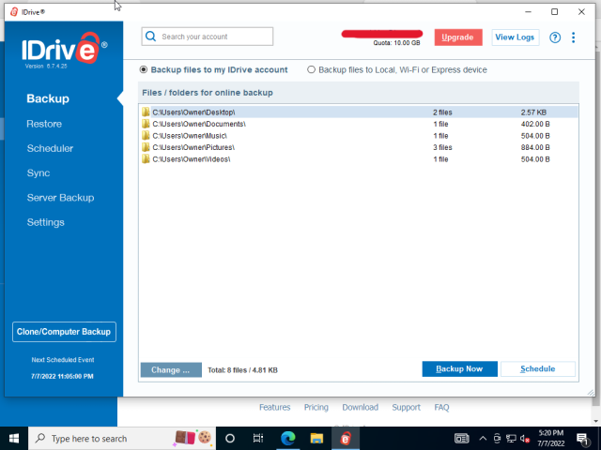601x450 pixels.
Task: Open View Logs
Action: tap(515, 37)
